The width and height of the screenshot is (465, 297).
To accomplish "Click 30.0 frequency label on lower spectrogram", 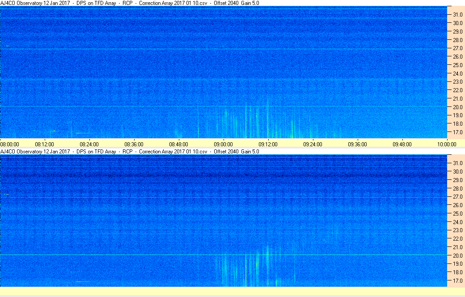I will tap(457, 172).
